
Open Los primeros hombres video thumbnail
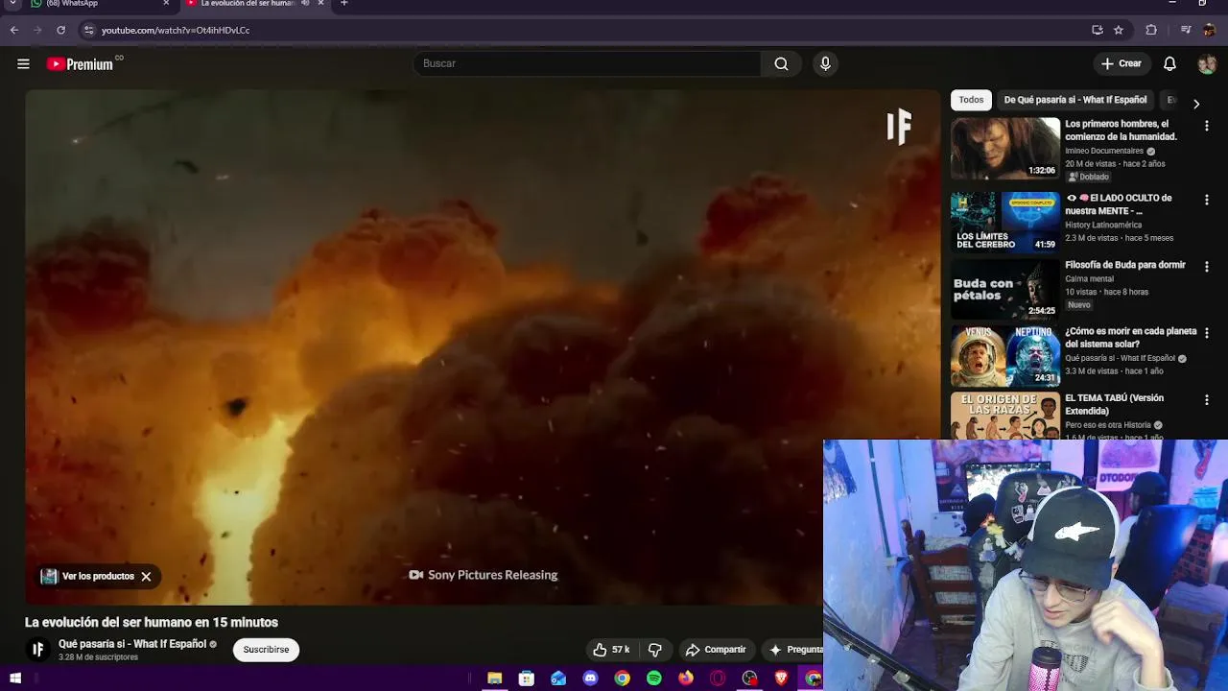pos(1005,148)
